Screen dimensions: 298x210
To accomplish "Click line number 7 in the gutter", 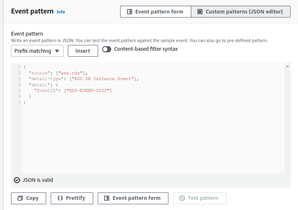I will 19,102.
